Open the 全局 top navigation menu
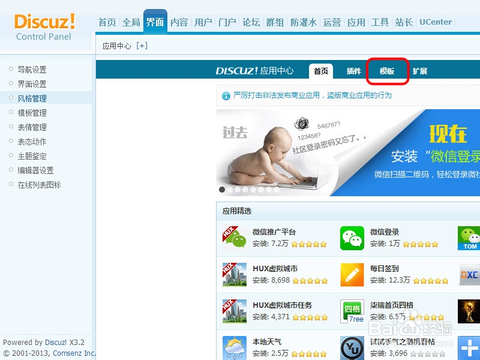480x360 pixels. [x=131, y=22]
